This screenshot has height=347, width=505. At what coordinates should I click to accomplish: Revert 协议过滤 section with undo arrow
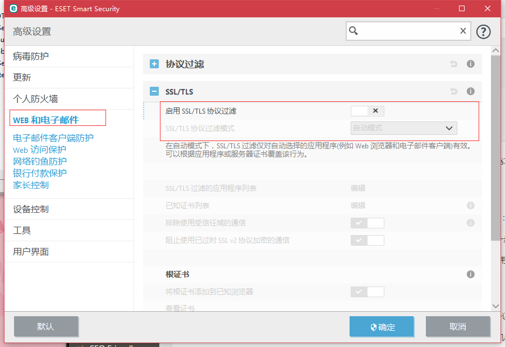click(x=453, y=64)
